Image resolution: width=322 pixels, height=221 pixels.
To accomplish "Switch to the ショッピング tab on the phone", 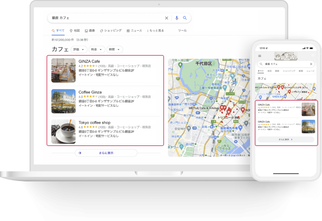I will (289, 71).
